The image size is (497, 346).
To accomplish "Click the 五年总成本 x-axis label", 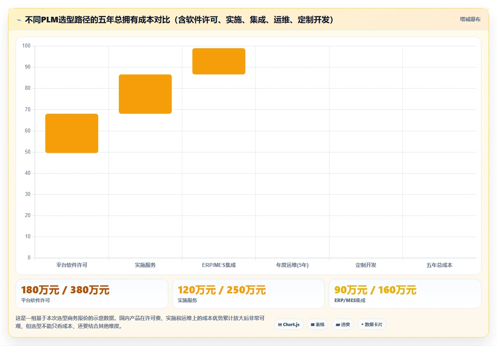I will coord(439,265).
